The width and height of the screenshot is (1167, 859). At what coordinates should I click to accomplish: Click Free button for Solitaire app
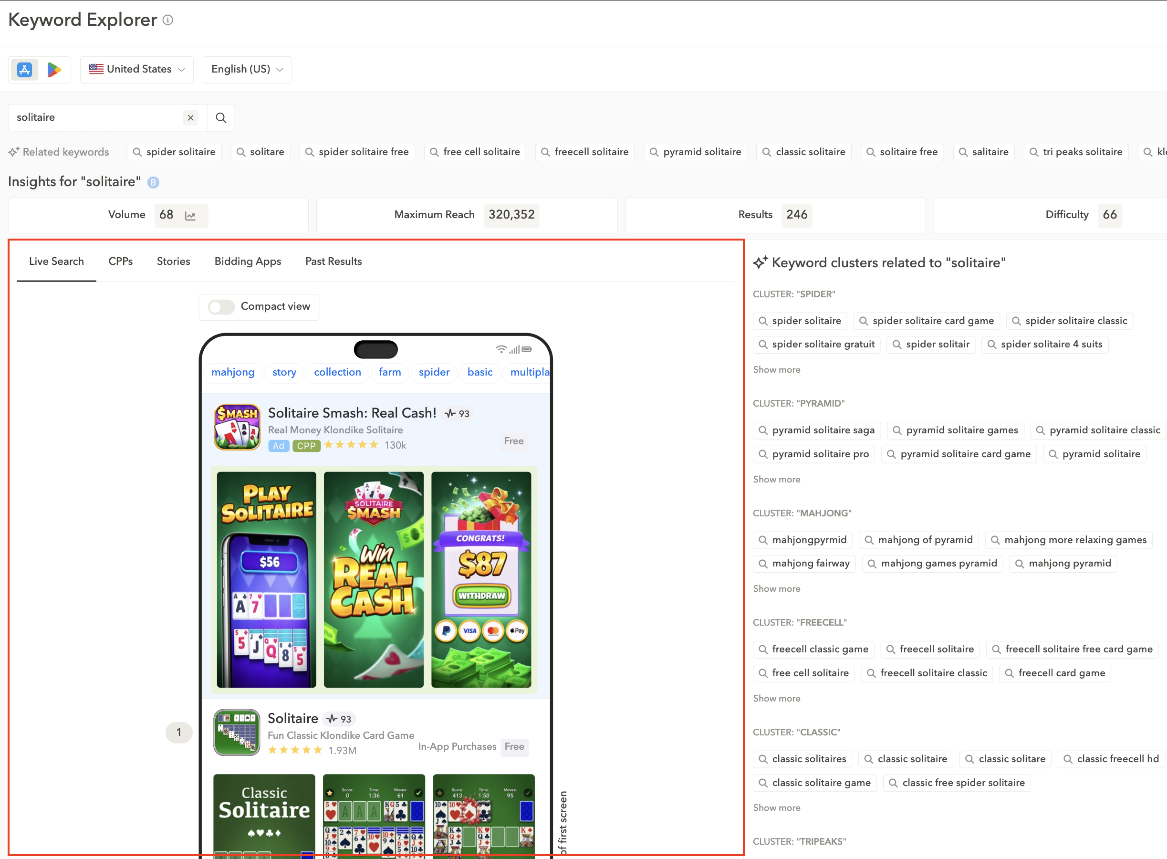click(x=514, y=747)
